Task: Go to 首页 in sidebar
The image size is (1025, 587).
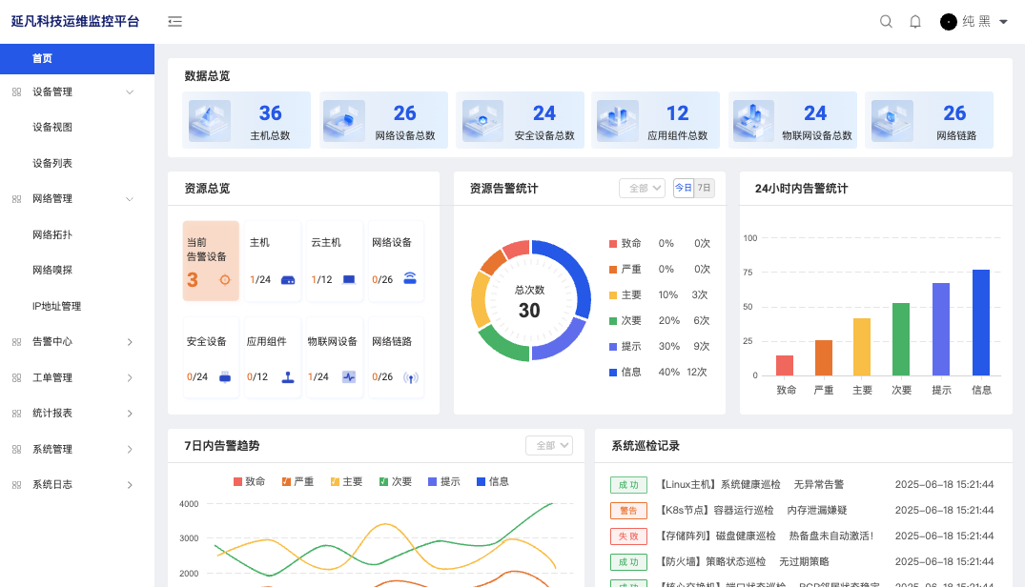Action: tap(77, 59)
